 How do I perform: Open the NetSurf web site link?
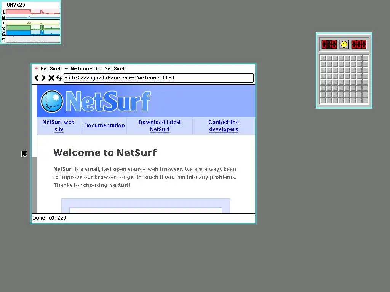point(59,125)
